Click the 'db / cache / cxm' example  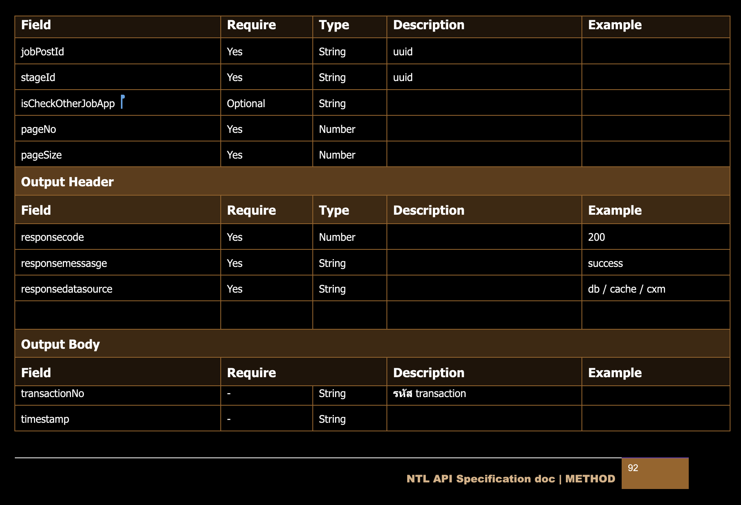pos(626,289)
